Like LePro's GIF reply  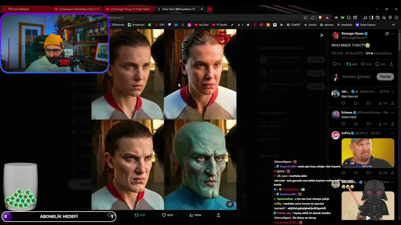click(x=369, y=172)
